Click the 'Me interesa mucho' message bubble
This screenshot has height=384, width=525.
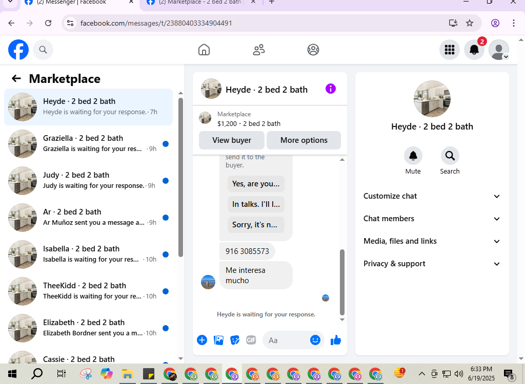pyautogui.click(x=256, y=275)
